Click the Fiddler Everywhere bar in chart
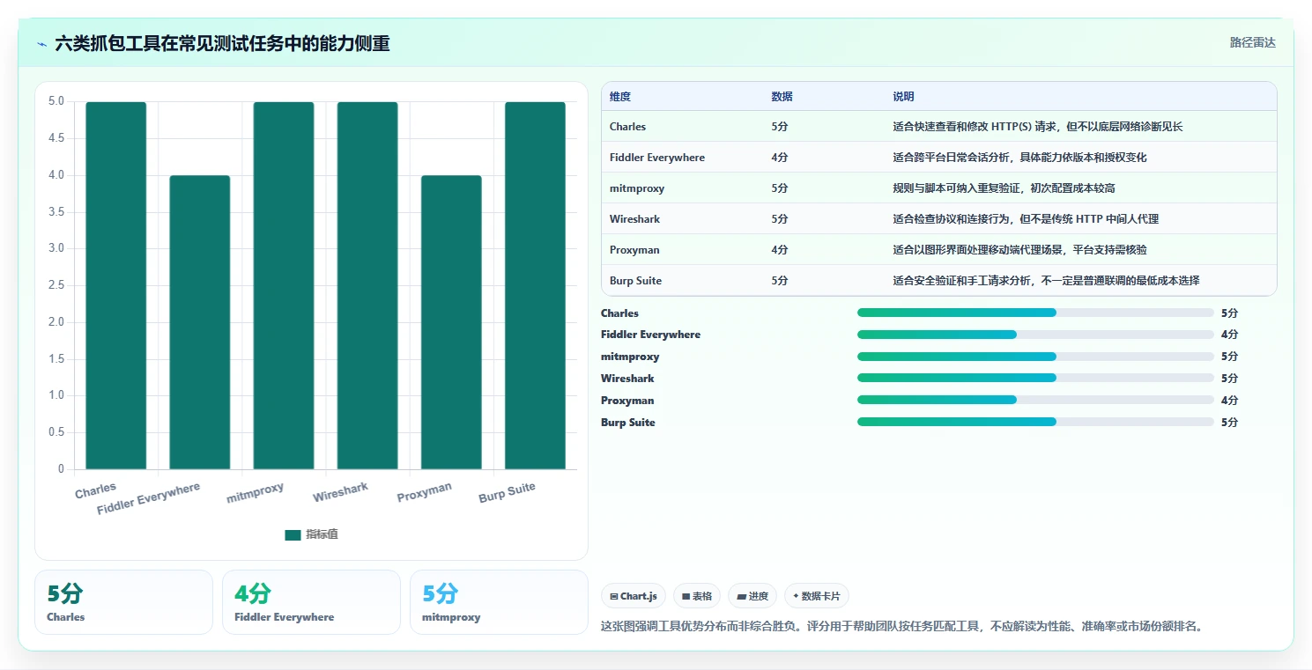The image size is (1312, 670). coord(200,322)
